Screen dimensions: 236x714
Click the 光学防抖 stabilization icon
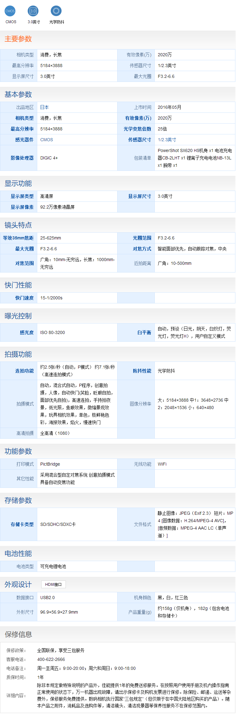coord(56,11)
